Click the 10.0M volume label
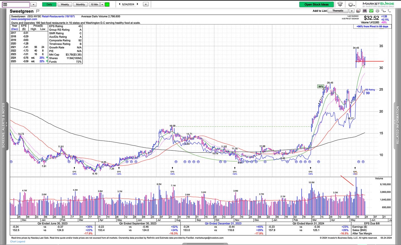Image resolution: width=401 pixels, height=245 pixels. point(311,182)
